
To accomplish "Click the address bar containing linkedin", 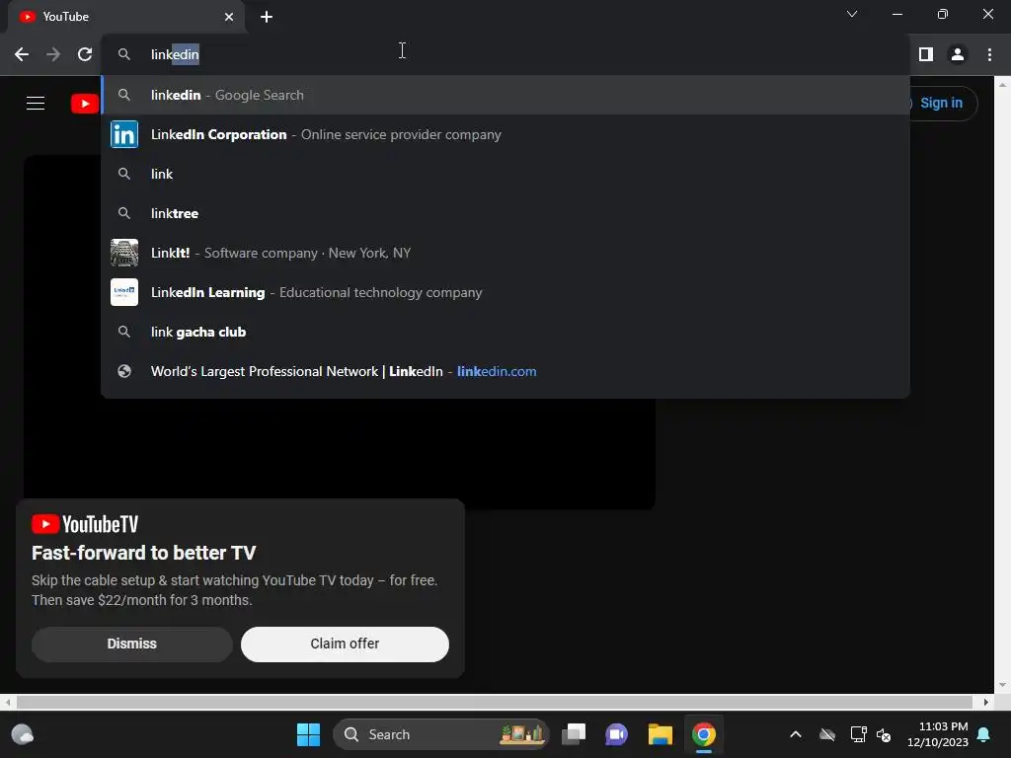I will coord(505,54).
